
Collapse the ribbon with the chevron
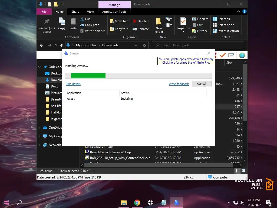(x=239, y=11)
